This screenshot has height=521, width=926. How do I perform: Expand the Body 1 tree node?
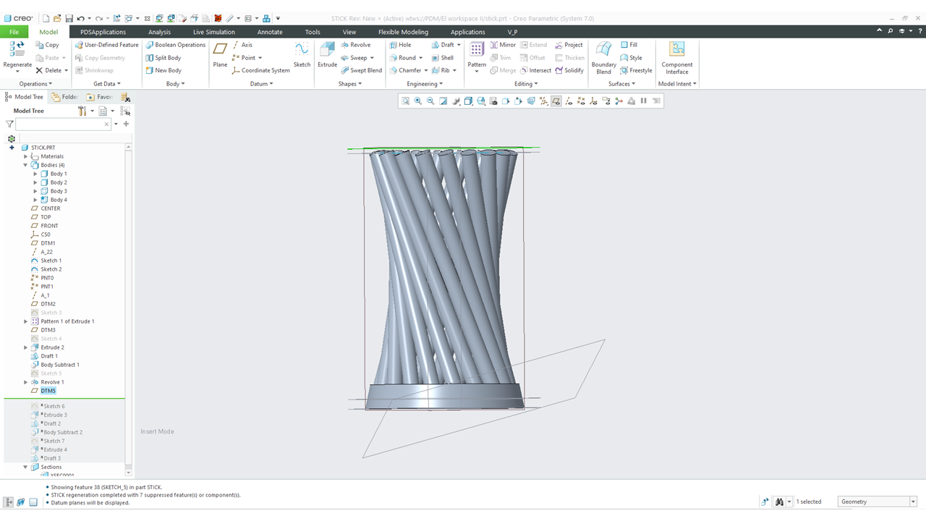[35, 174]
